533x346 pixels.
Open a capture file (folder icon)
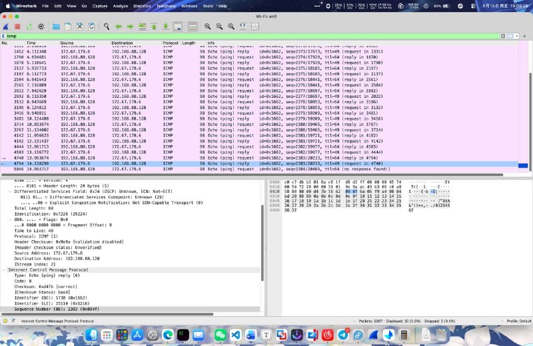(56, 27)
